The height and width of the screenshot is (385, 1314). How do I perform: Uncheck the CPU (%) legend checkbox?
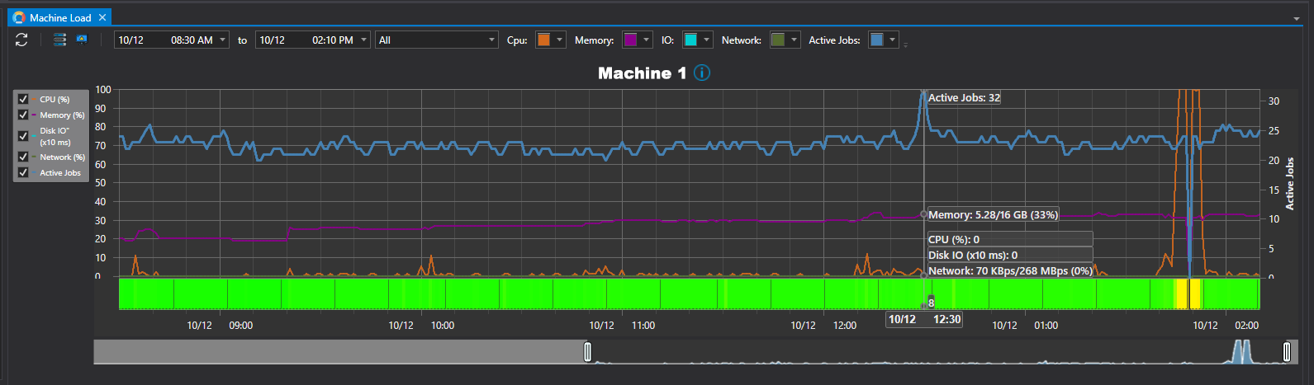23,99
